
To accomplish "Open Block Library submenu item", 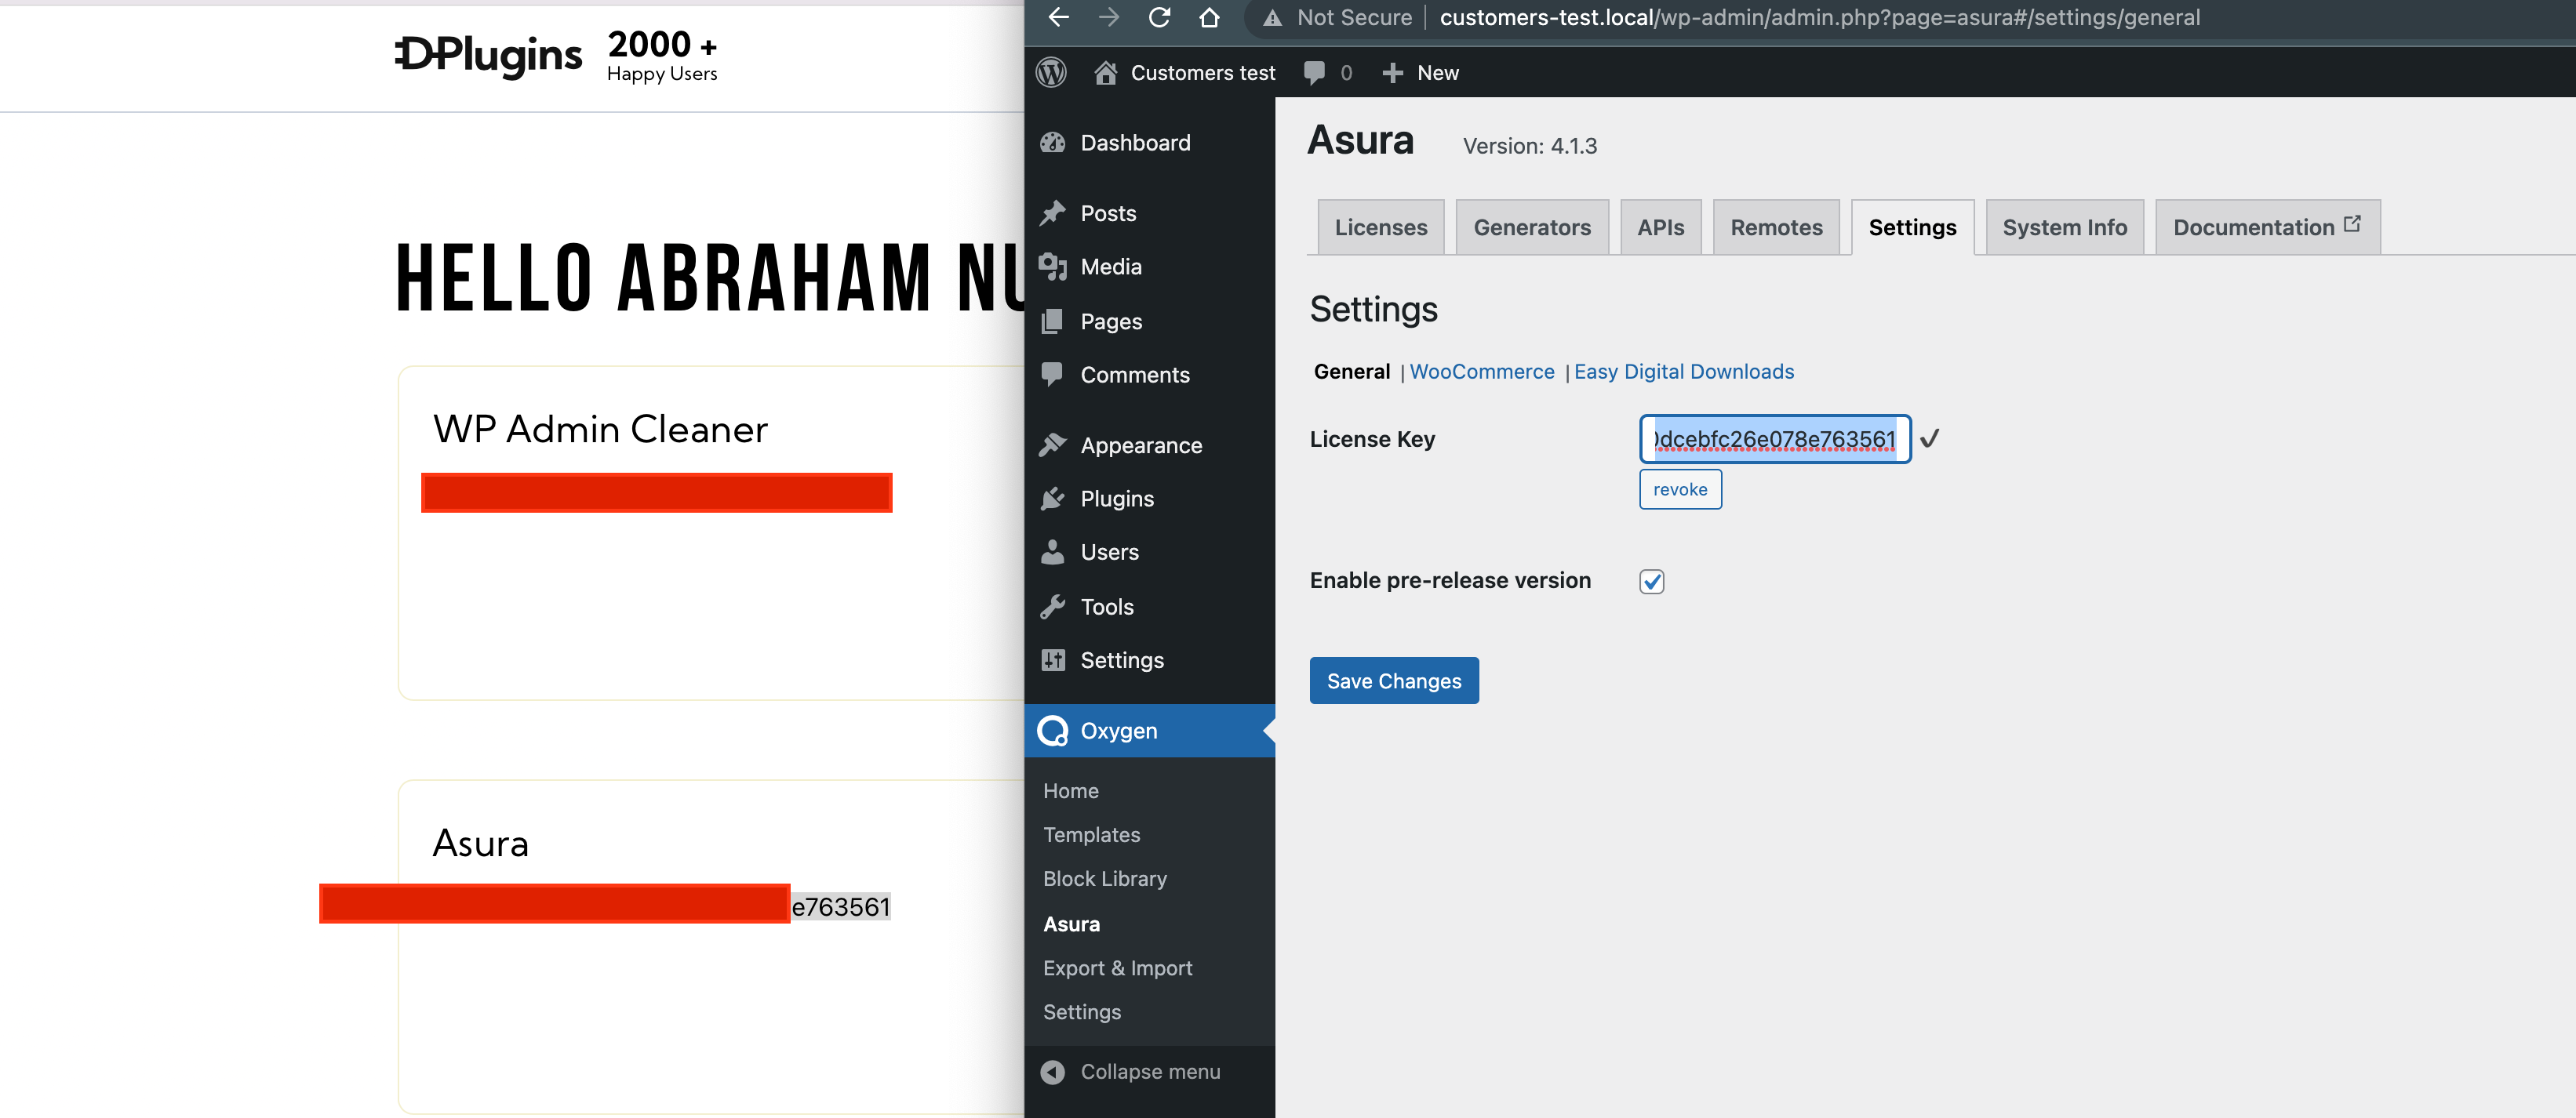I will [1104, 878].
